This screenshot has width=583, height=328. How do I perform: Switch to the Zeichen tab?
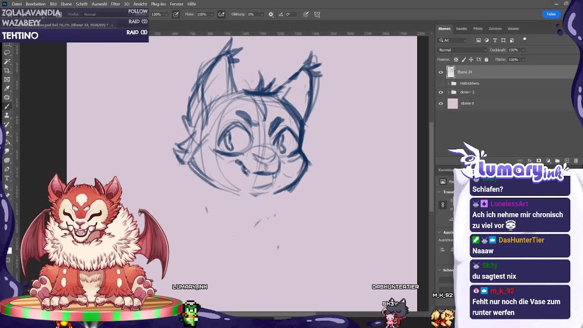pyautogui.click(x=495, y=29)
